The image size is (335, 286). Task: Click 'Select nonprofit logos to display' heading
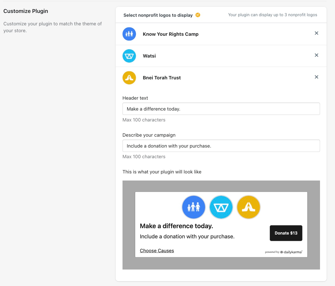[158, 15]
